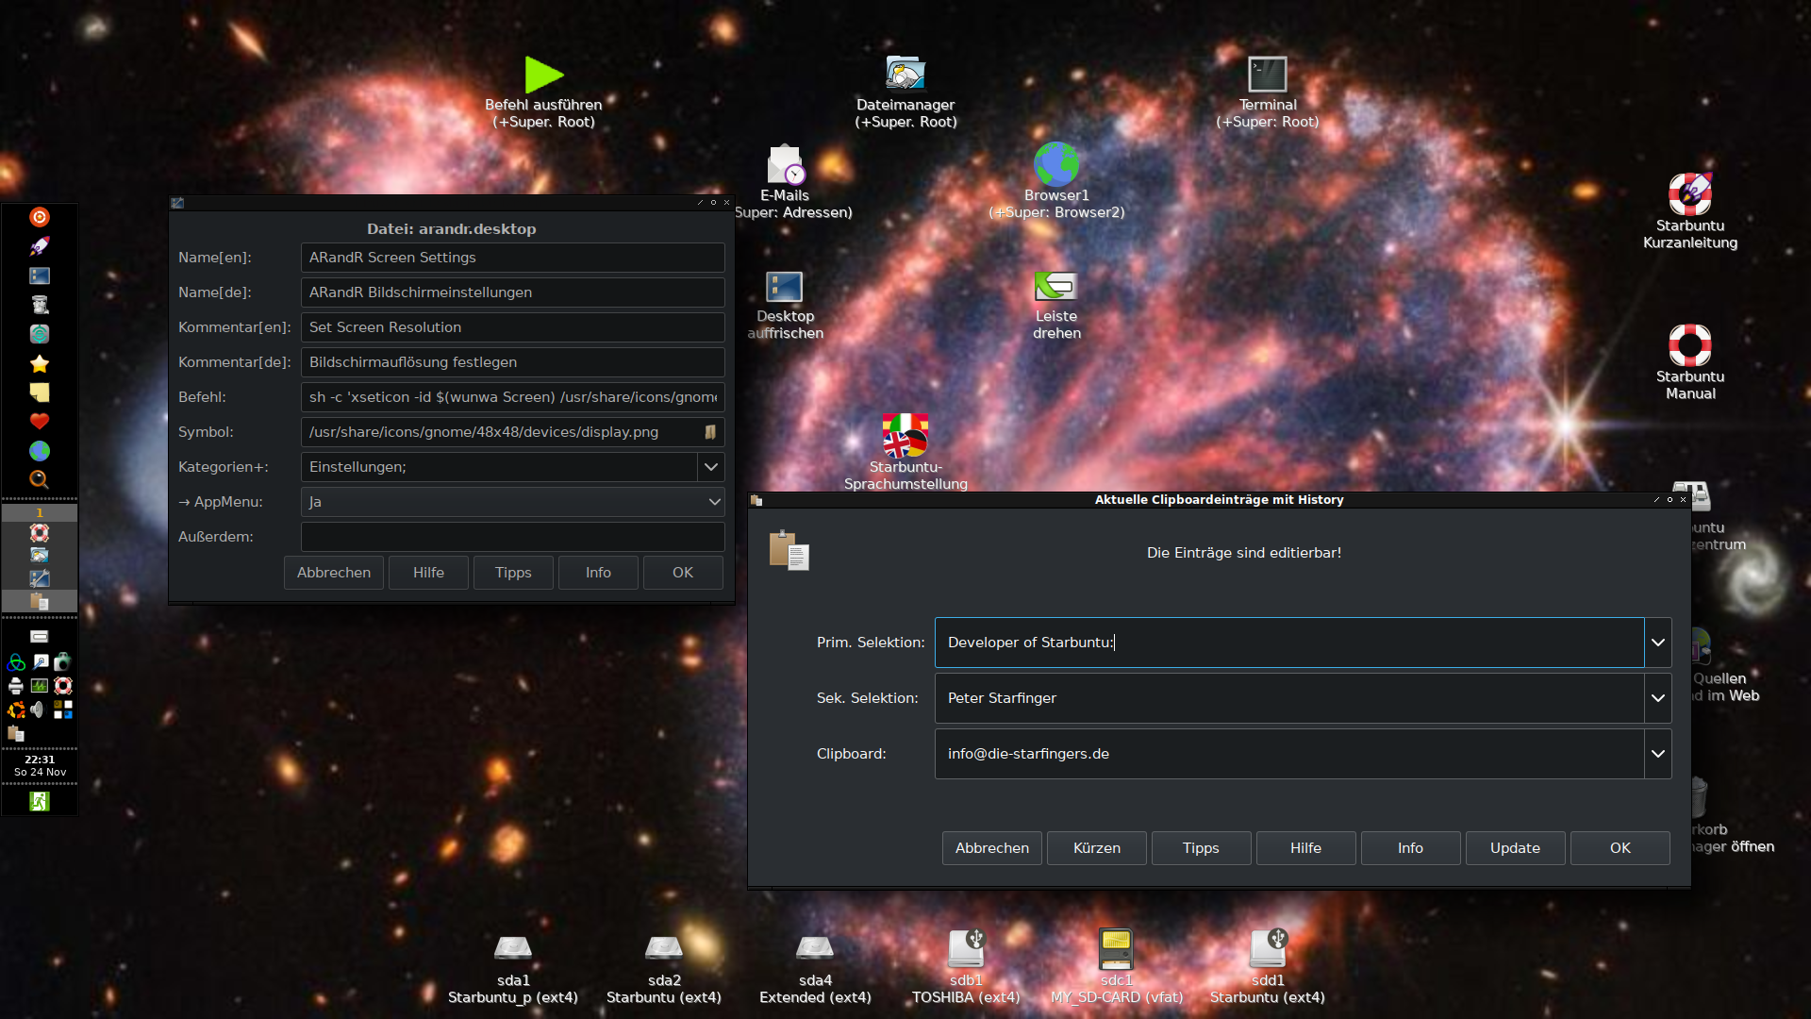This screenshot has width=1811, height=1019.
Task: Open the sda4 Extended drive icon
Action: point(815,947)
